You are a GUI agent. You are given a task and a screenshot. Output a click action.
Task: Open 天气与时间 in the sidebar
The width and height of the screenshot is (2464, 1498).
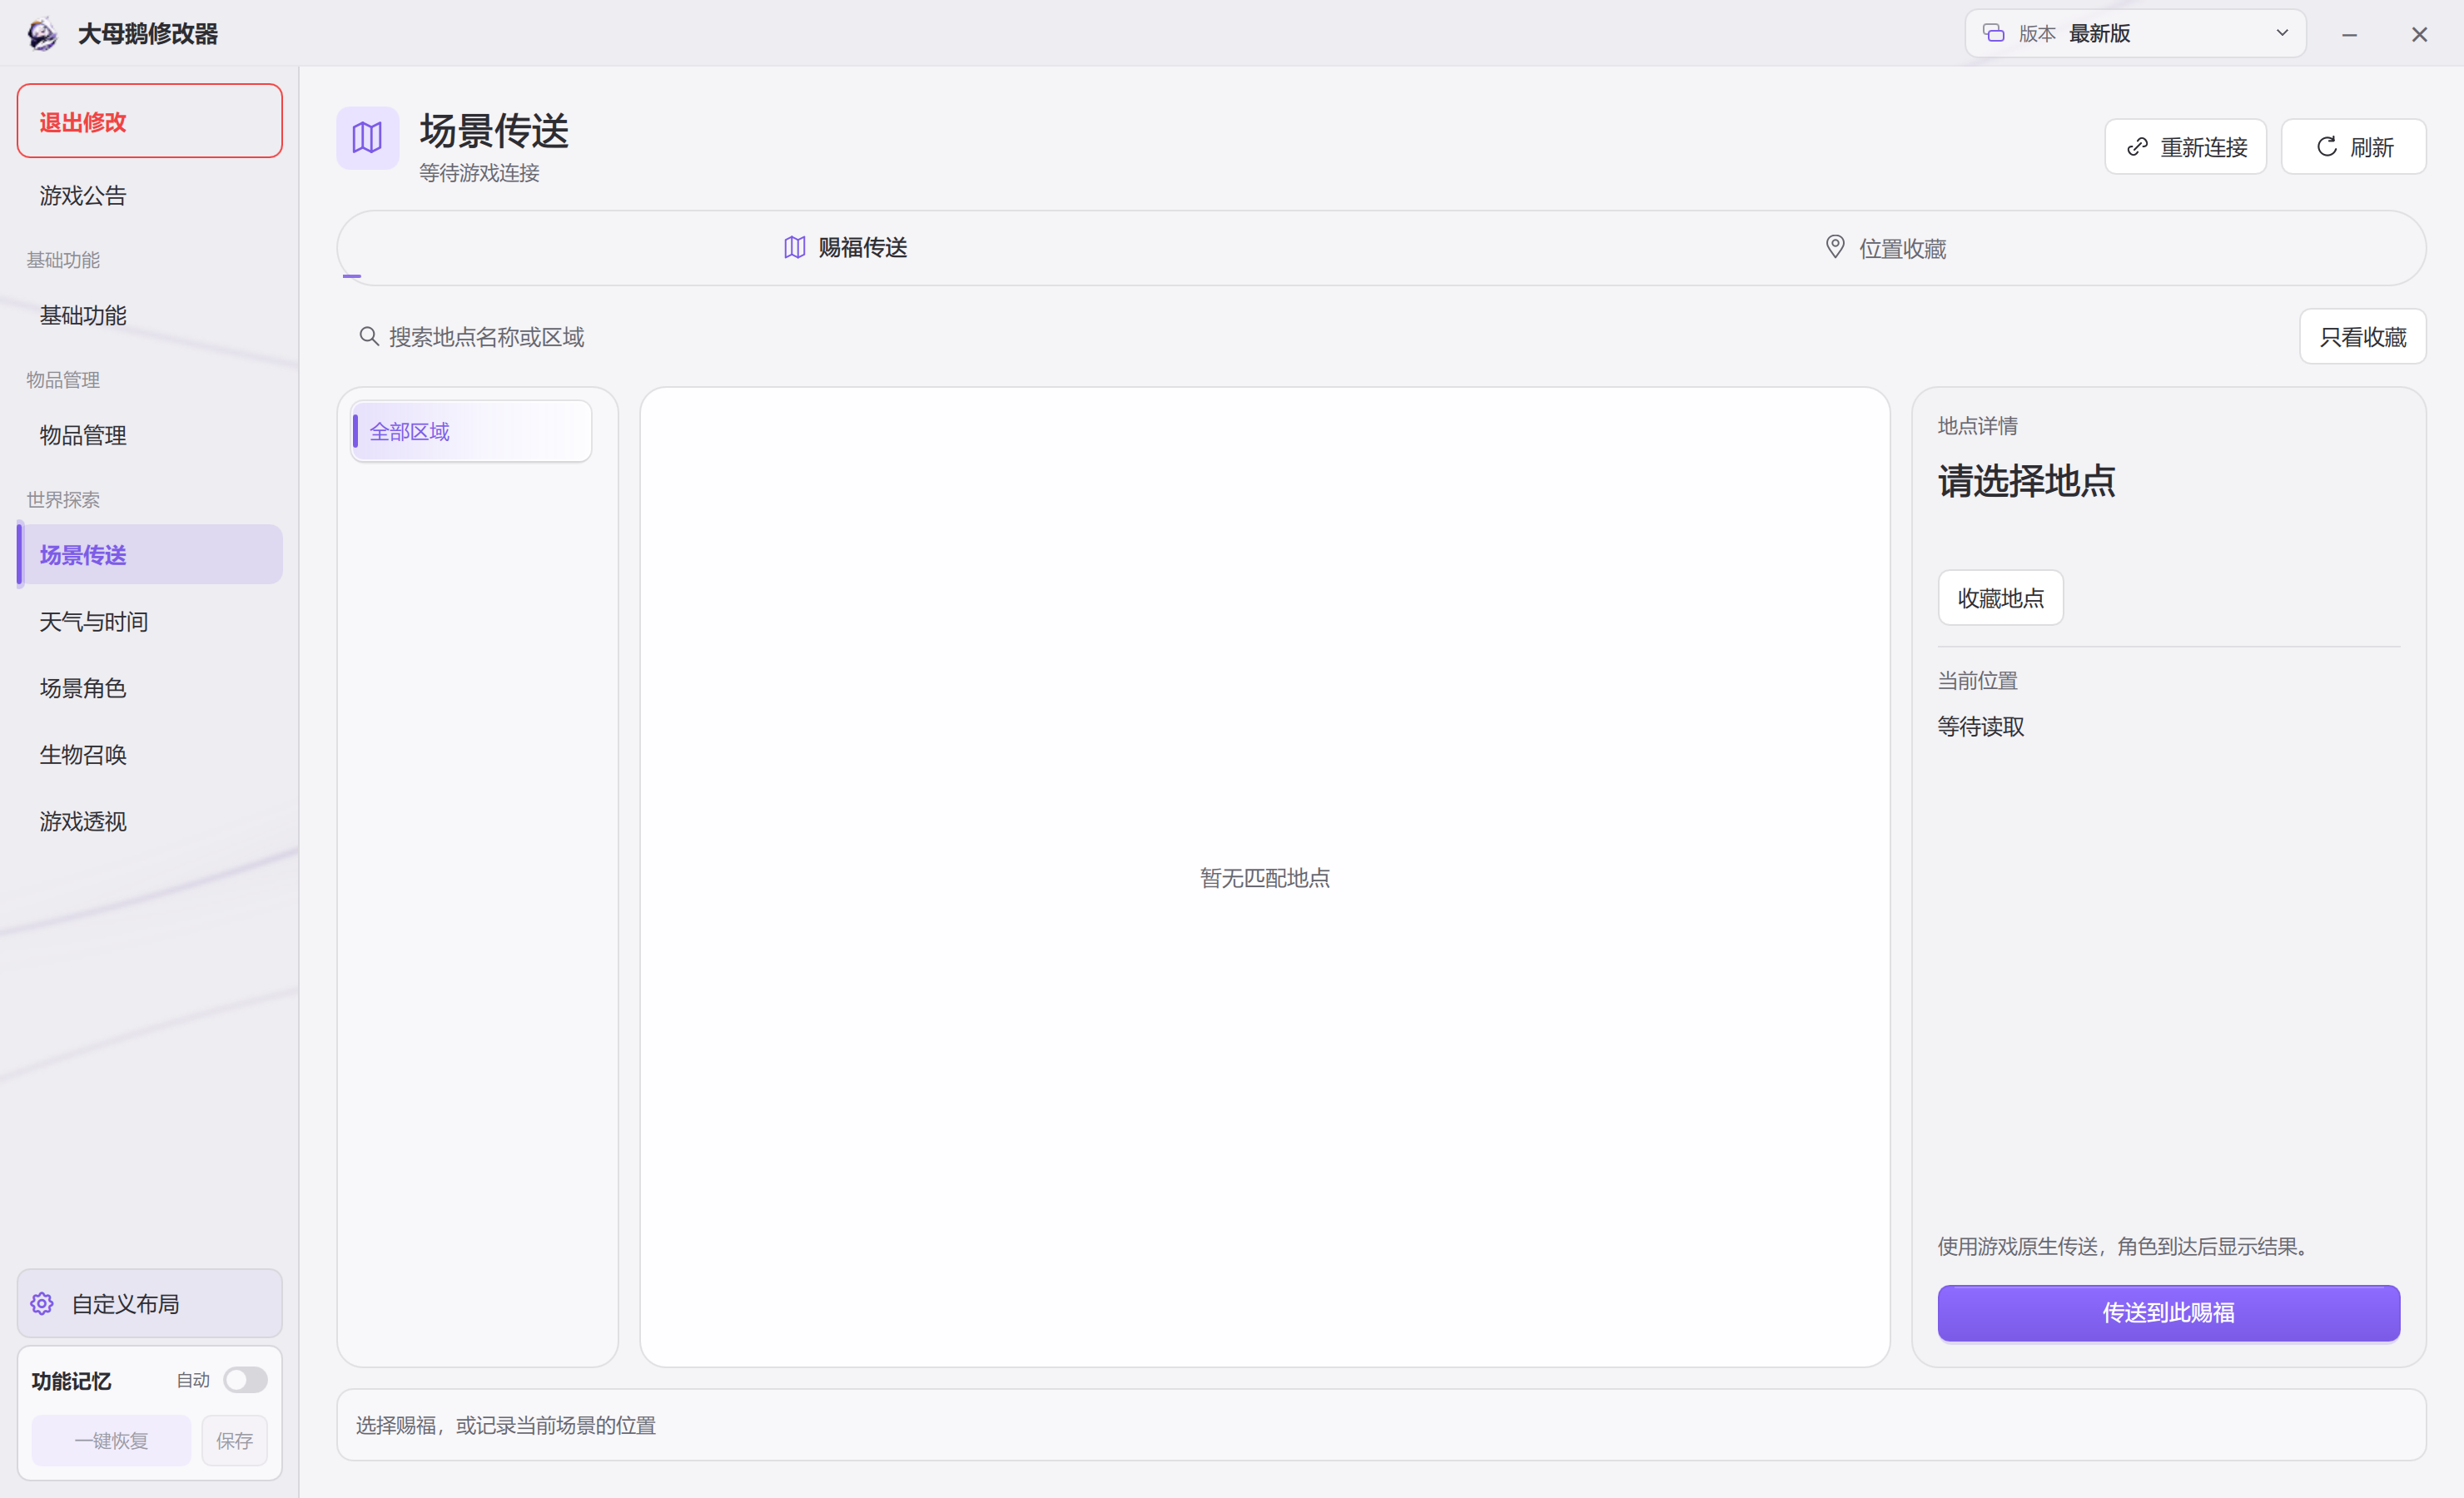coord(150,622)
